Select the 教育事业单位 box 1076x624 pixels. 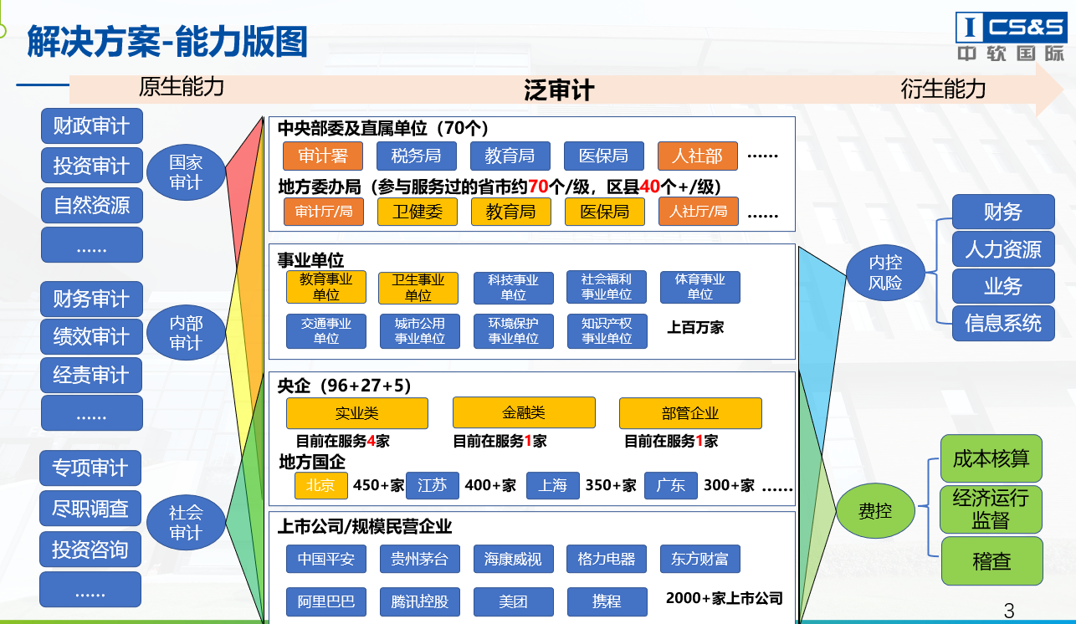326,288
